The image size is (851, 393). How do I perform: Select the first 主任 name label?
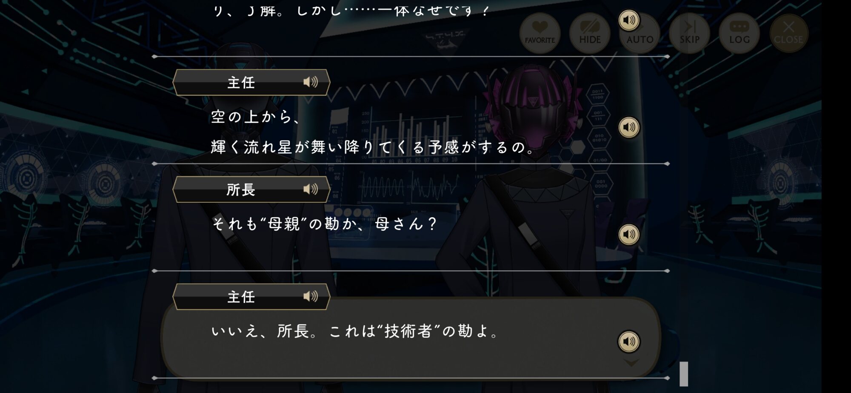click(x=241, y=82)
